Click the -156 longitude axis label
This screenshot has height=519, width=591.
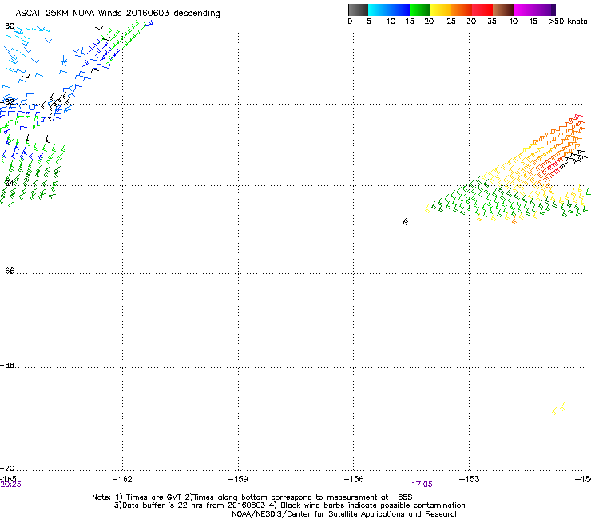click(354, 479)
